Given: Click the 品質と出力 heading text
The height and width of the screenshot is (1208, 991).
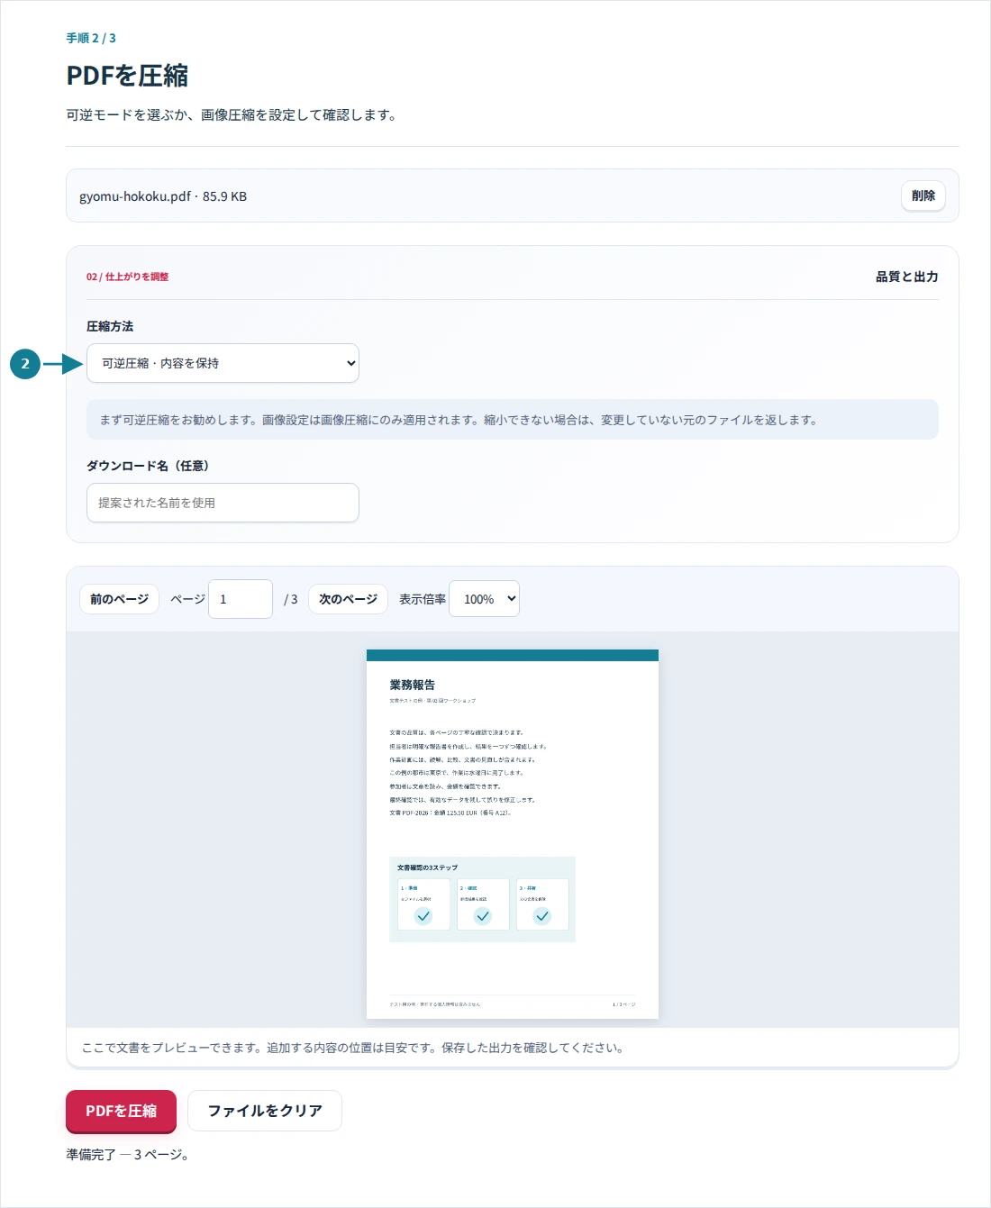Looking at the screenshot, I should [x=906, y=277].
